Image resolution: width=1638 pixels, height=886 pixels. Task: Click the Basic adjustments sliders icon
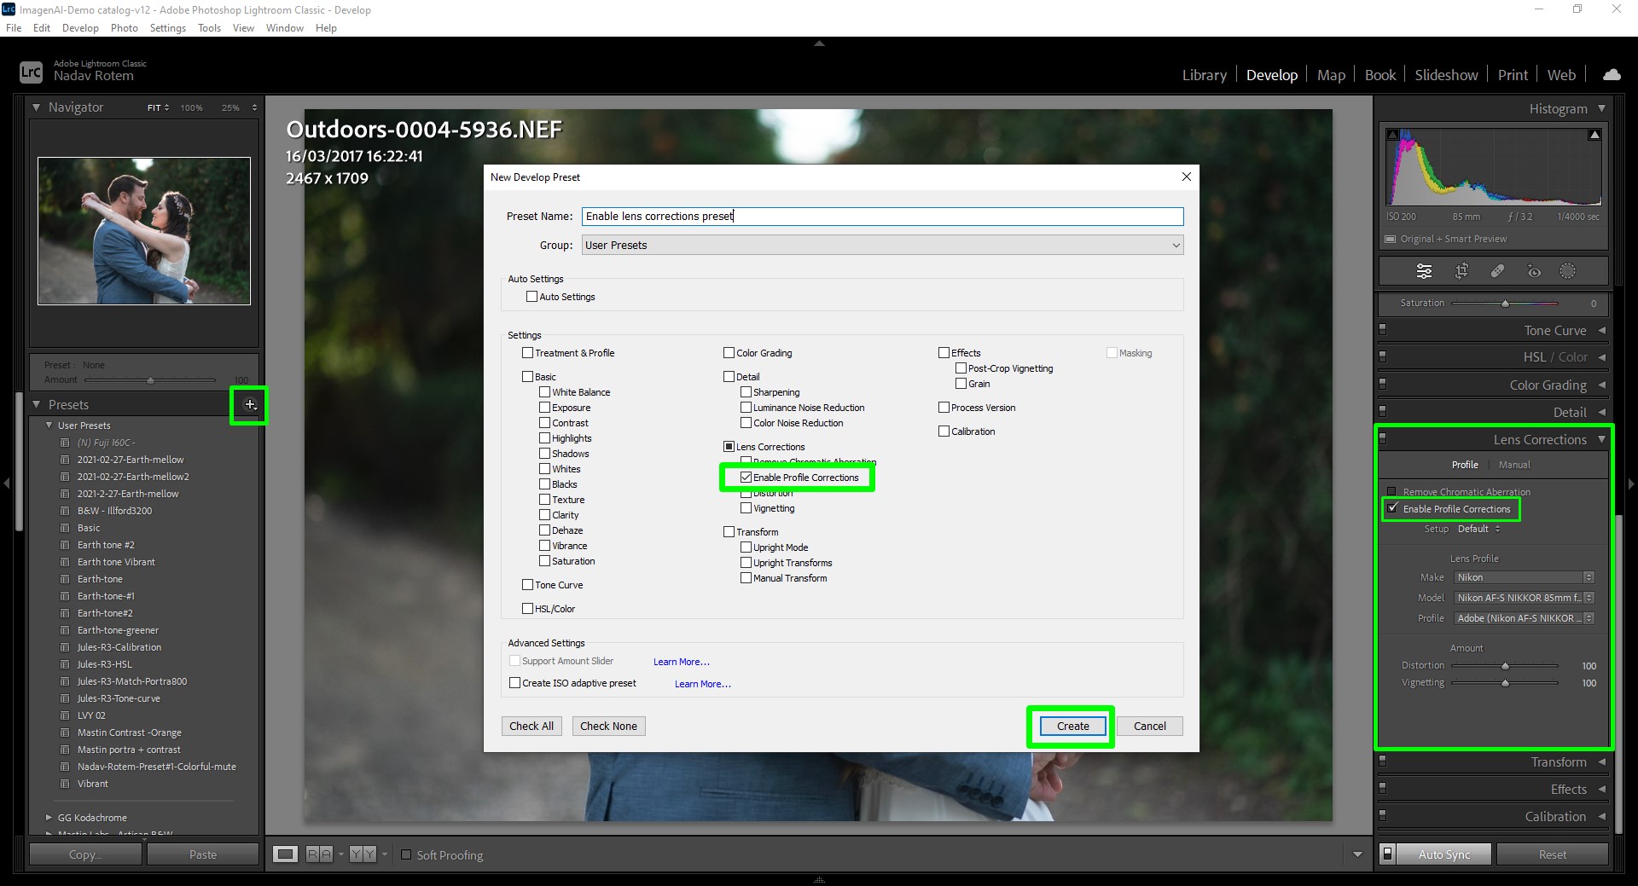1424,271
